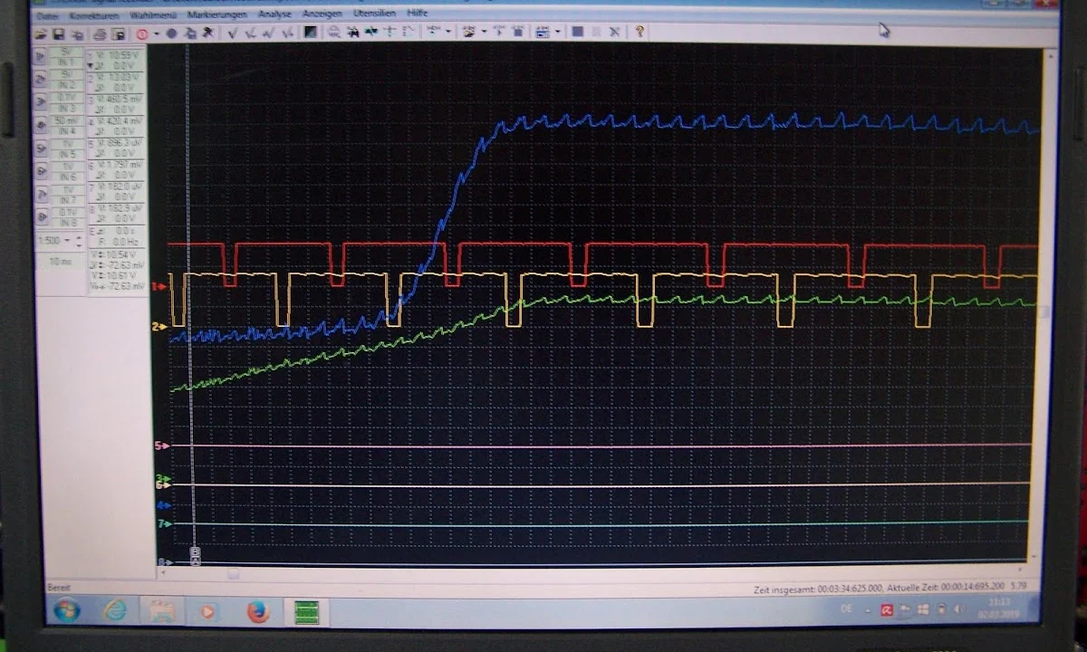Viewport: 1087px width, 652px height.
Task: Click the first checkmark toolbar icon
Action: (x=232, y=33)
